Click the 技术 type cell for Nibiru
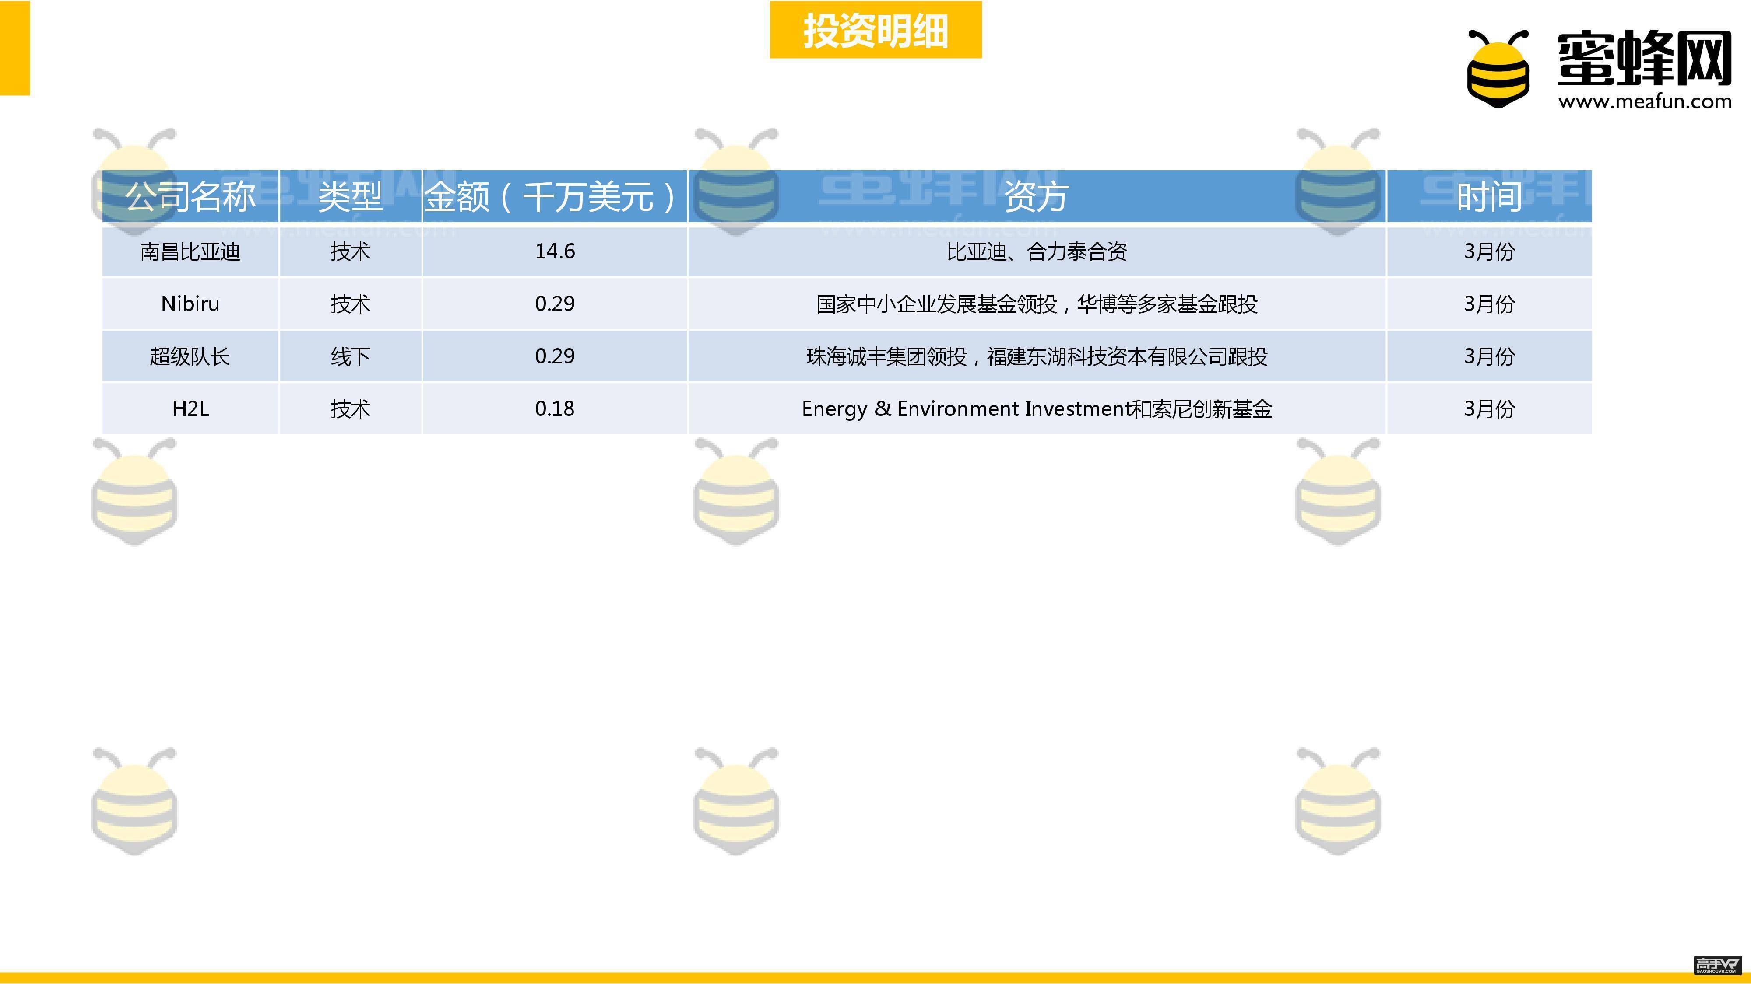Screen dimensions: 1751x984 (351, 304)
